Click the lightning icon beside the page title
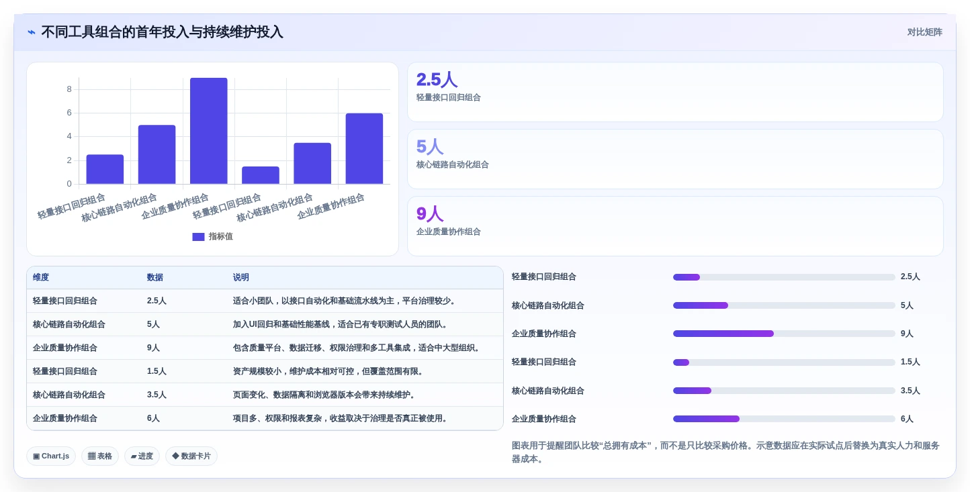The height and width of the screenshot is (492, 970). point(32,32)
